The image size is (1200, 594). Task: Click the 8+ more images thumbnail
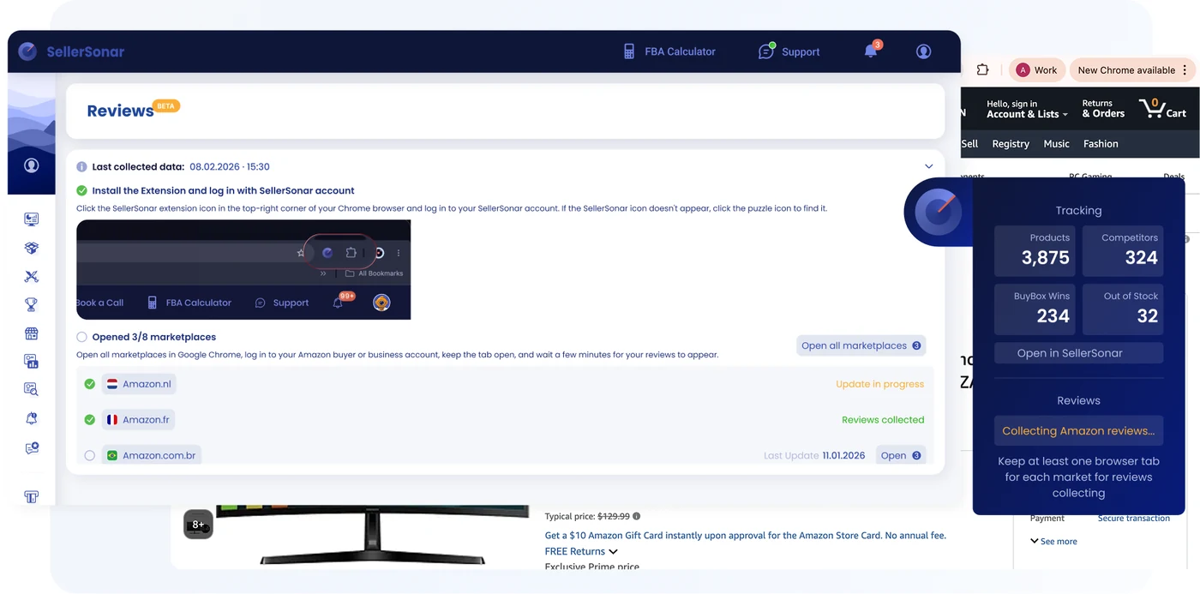click(198, 525)
